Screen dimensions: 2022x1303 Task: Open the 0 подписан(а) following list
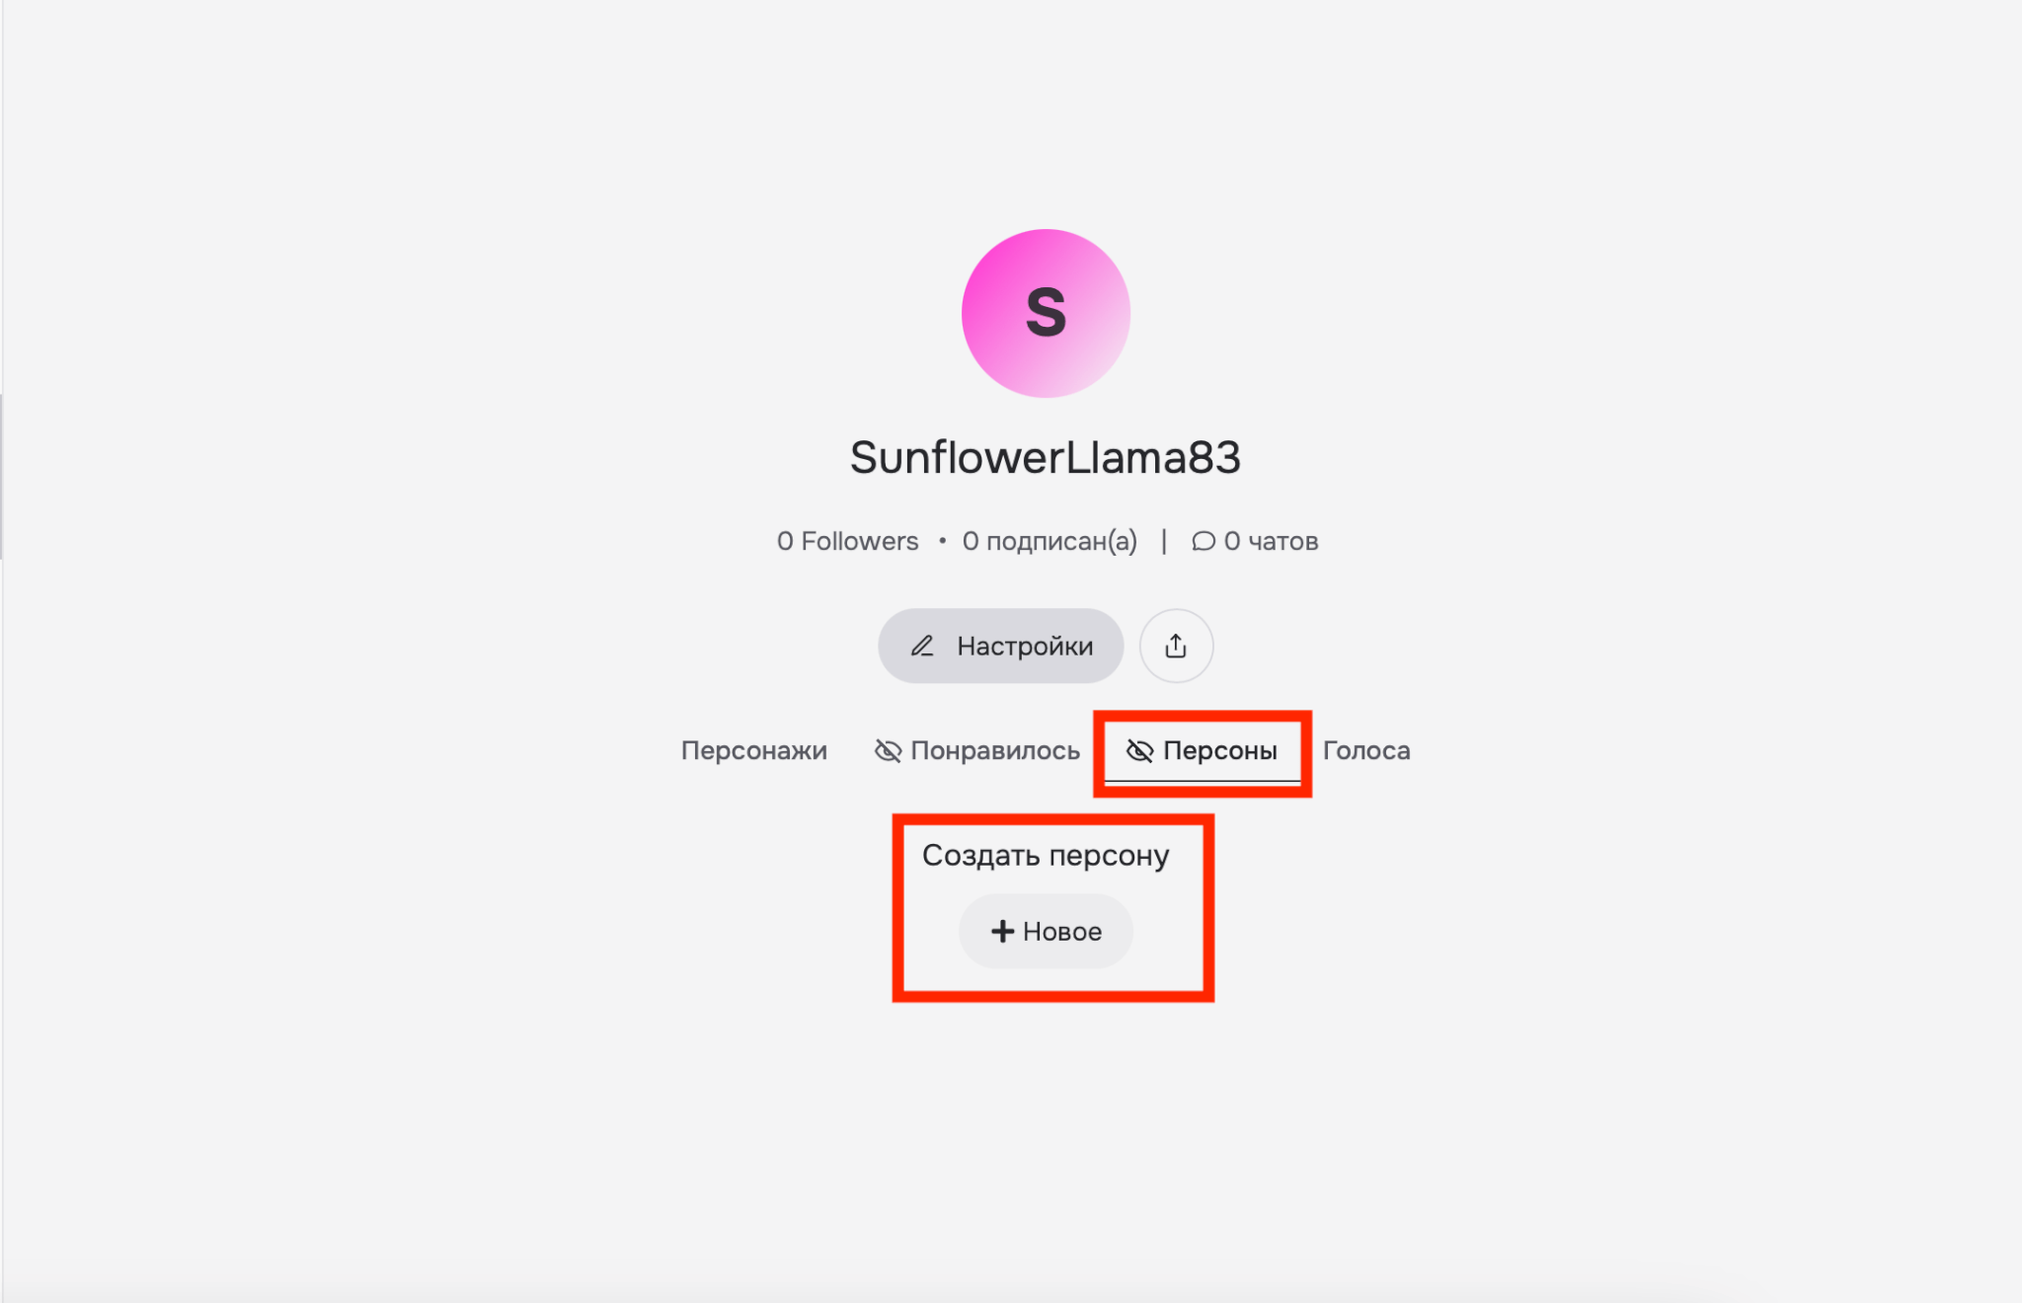(1050, 541)
